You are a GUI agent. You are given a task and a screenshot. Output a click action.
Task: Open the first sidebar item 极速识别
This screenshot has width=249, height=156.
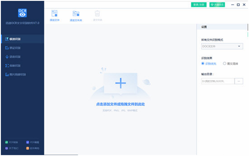tap(22, 39)
